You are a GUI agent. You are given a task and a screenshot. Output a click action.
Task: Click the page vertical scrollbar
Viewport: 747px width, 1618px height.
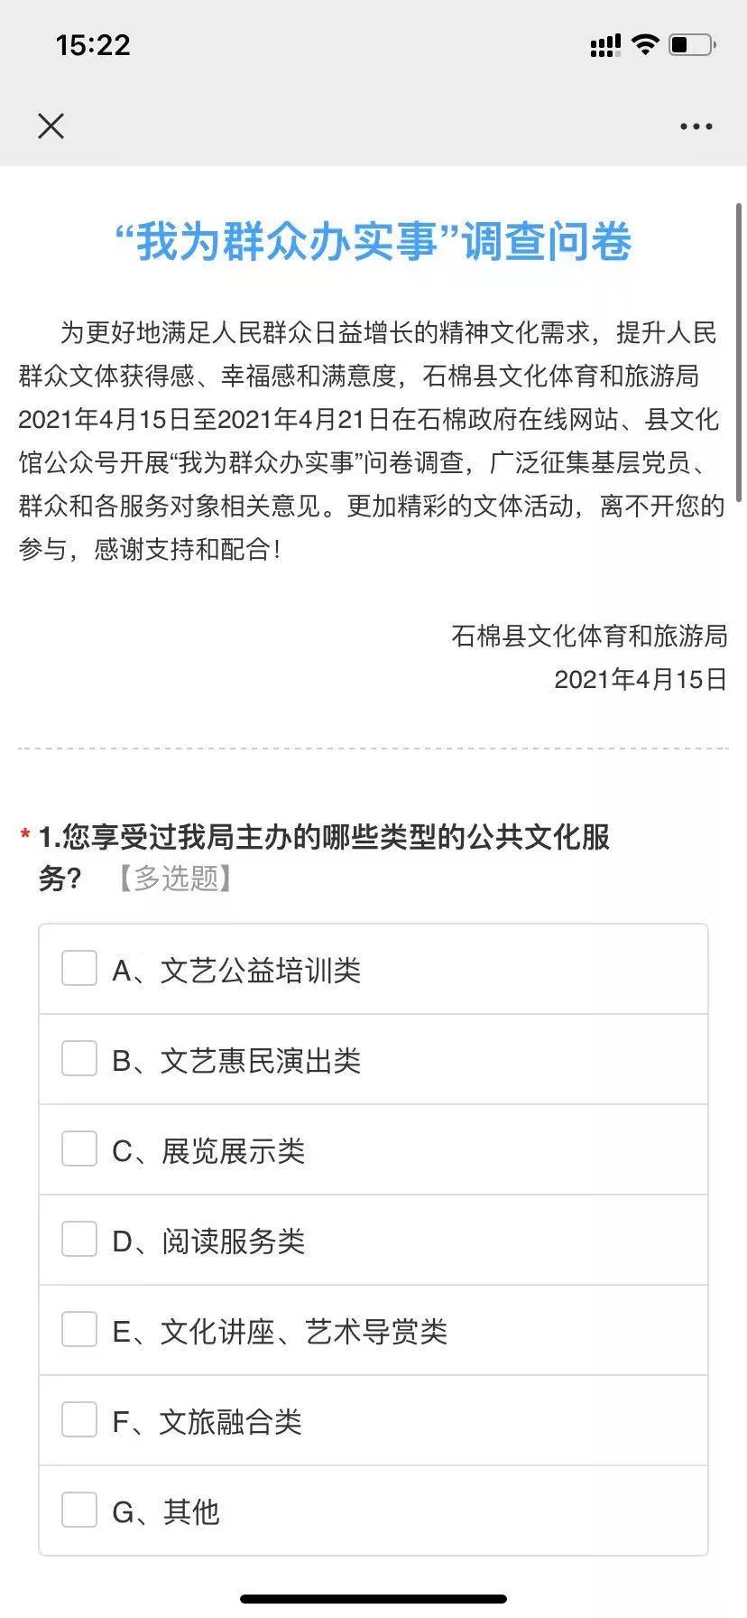[x=740, y=352]
